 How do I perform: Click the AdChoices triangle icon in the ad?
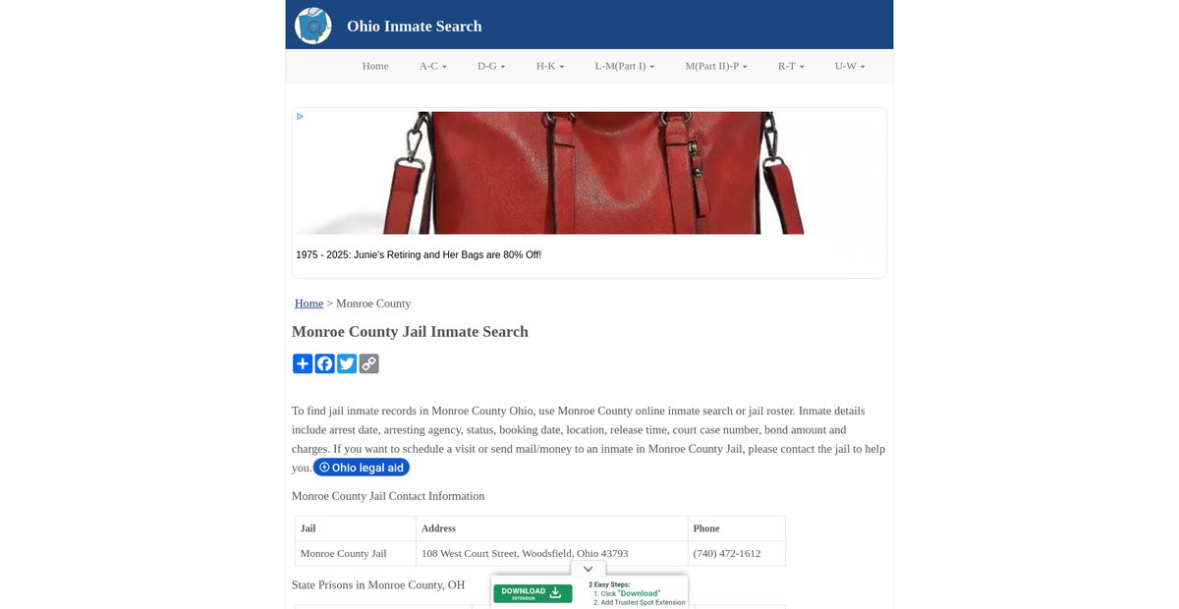point(300,116)
